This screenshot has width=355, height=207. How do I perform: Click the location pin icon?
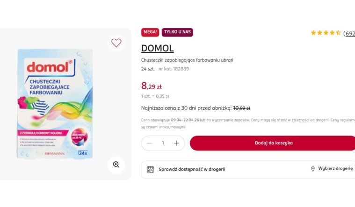click(313, 169)
